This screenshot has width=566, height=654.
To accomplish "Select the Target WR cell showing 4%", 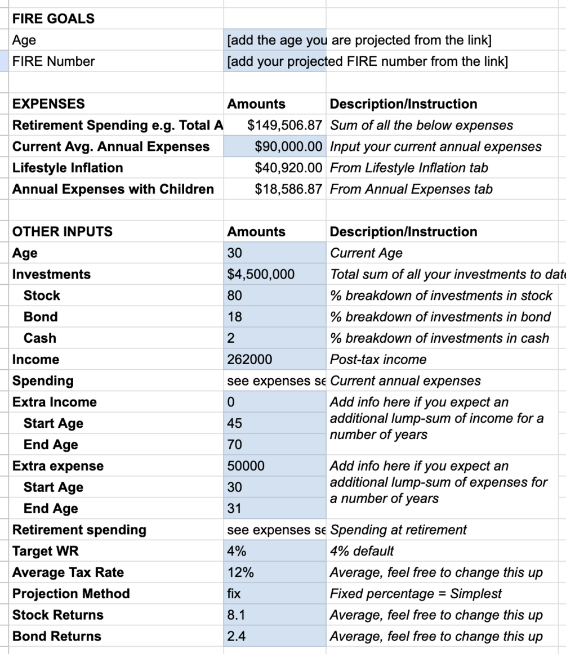I will click(275, 550).
